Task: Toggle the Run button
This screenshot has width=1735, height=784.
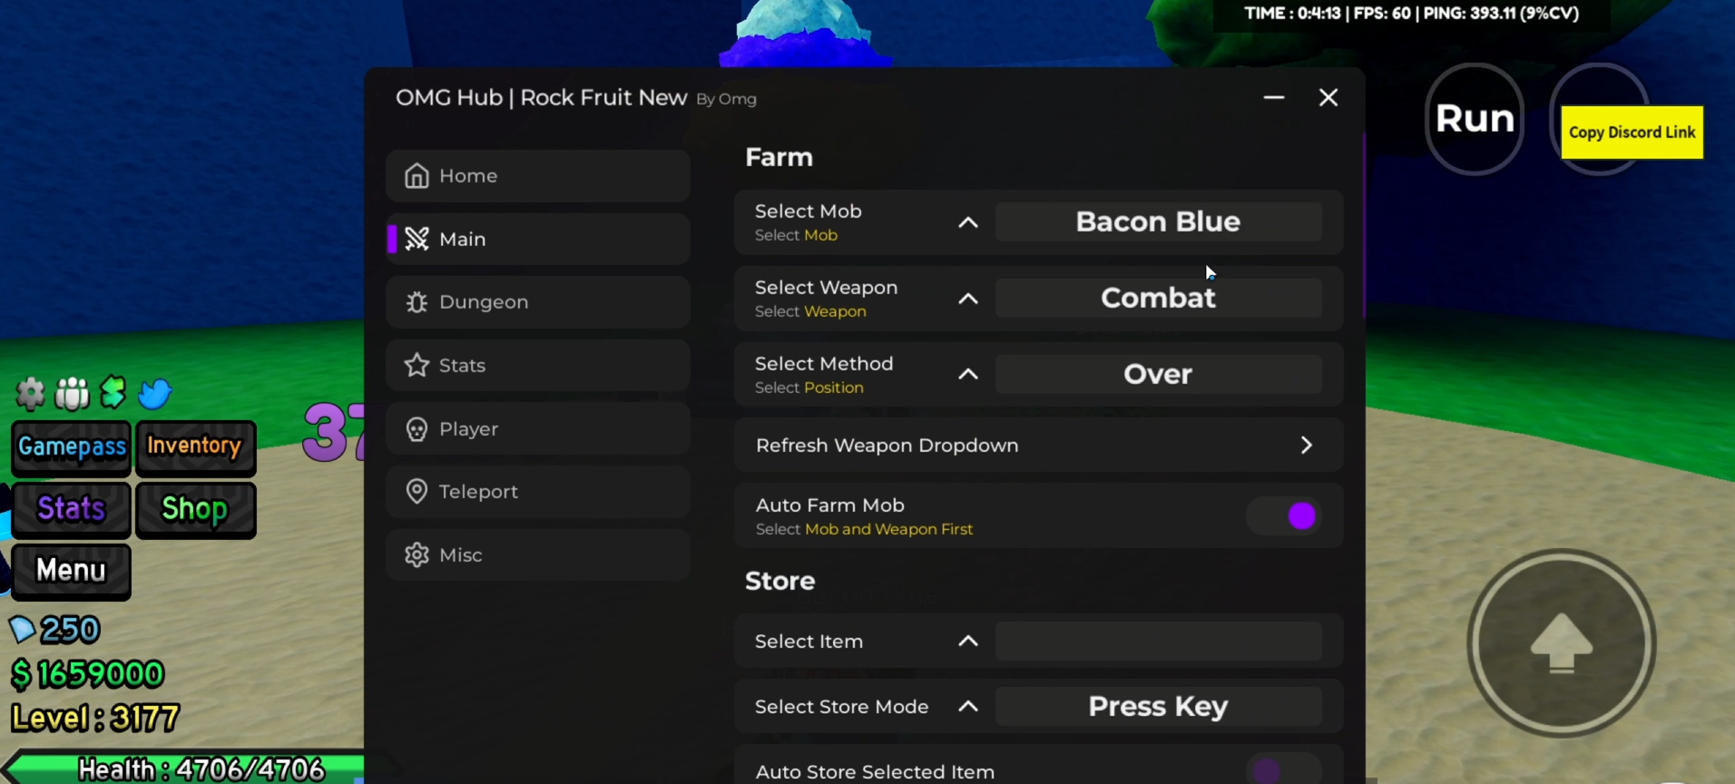Action: 1474,119
